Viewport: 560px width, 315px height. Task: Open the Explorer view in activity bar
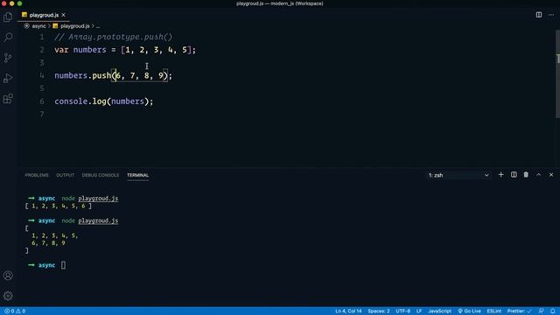pyautogui.click(x=8, y=17)
